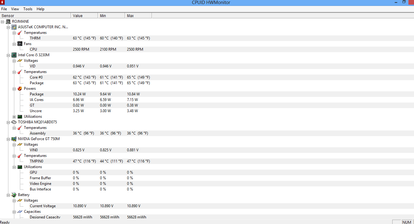Screen dimensions: 414x224
Task: Click the NVIDIA Utilizations monitor icon
Action: coord(20,167)
